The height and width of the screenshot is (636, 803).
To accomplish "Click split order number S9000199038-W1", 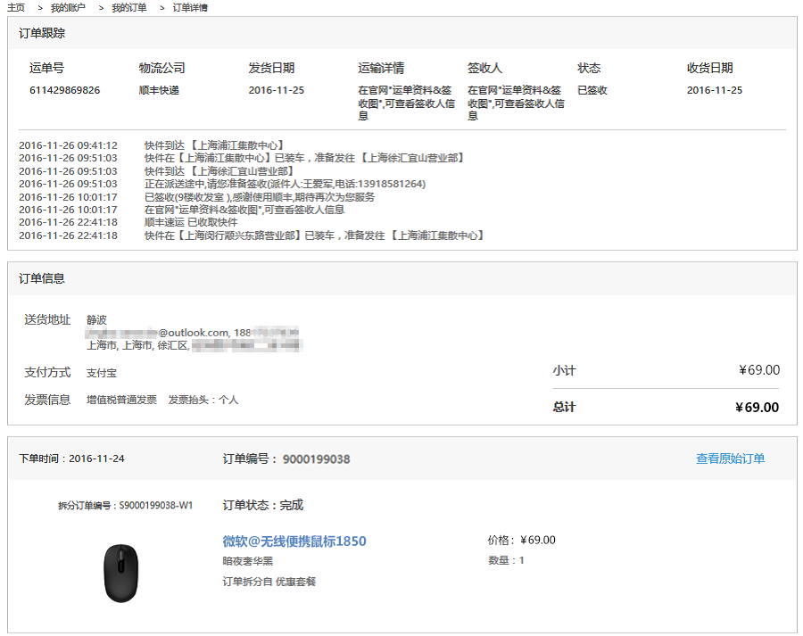I will [156, 506].
